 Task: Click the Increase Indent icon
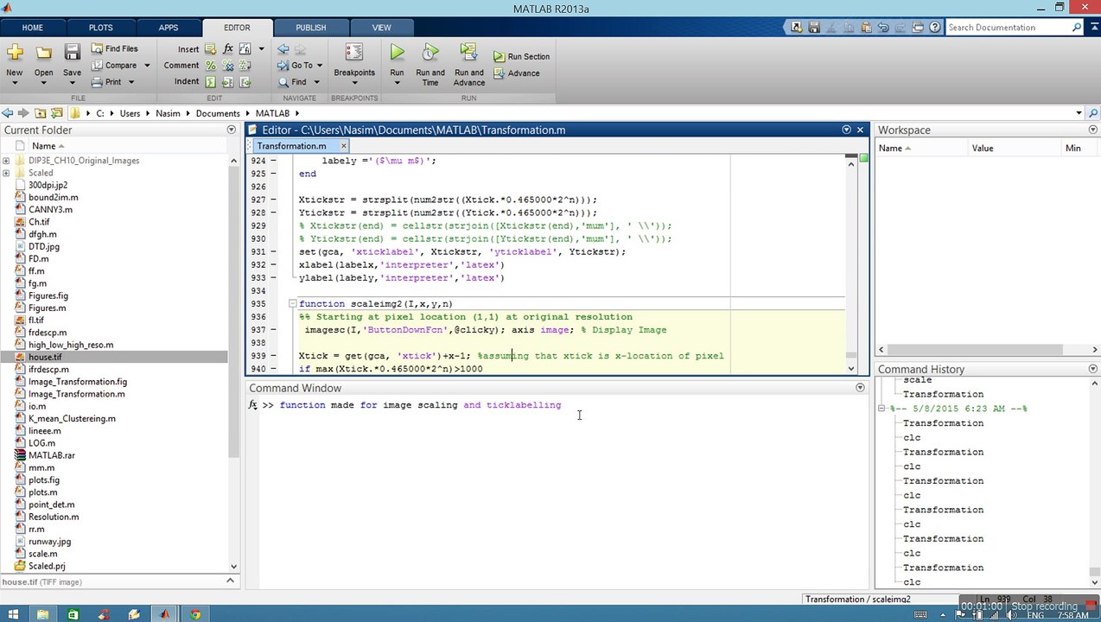coord(227,82)
